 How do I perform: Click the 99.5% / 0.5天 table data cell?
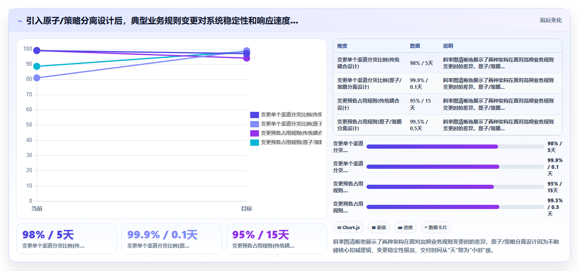coord(422,125)
